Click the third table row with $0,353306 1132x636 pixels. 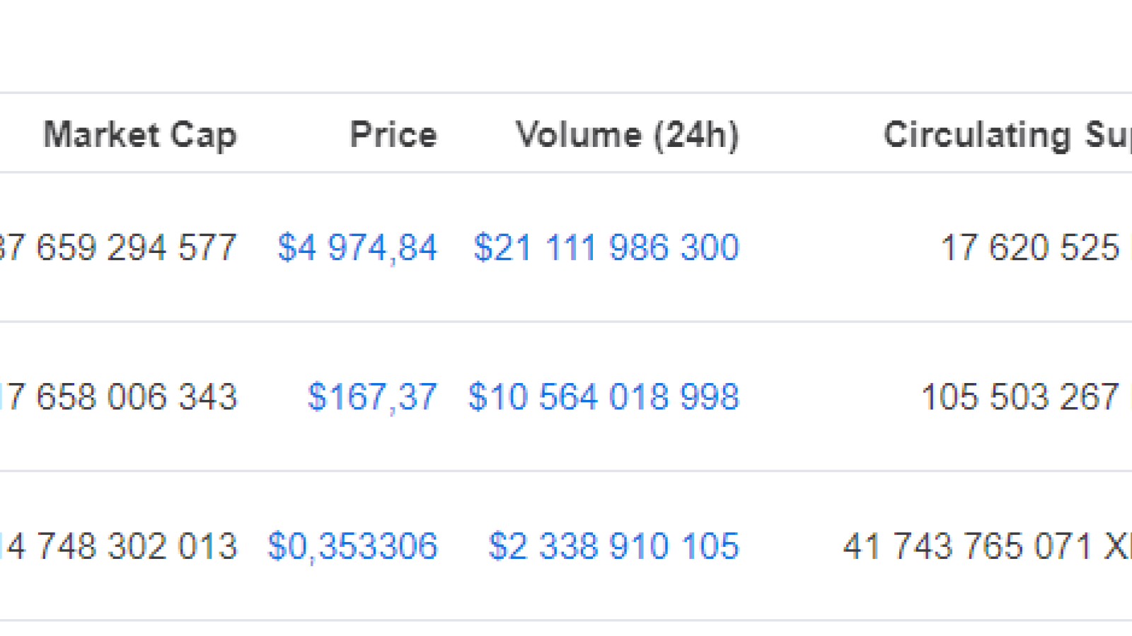(x=566, y=546)
